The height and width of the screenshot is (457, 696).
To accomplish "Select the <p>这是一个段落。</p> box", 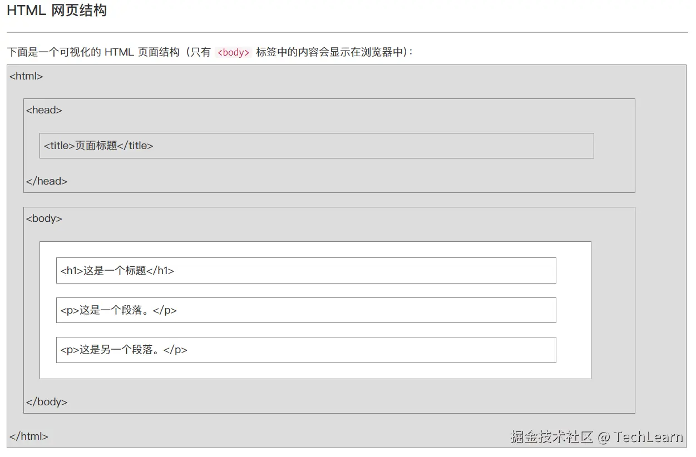I will (x=306, y=310).
